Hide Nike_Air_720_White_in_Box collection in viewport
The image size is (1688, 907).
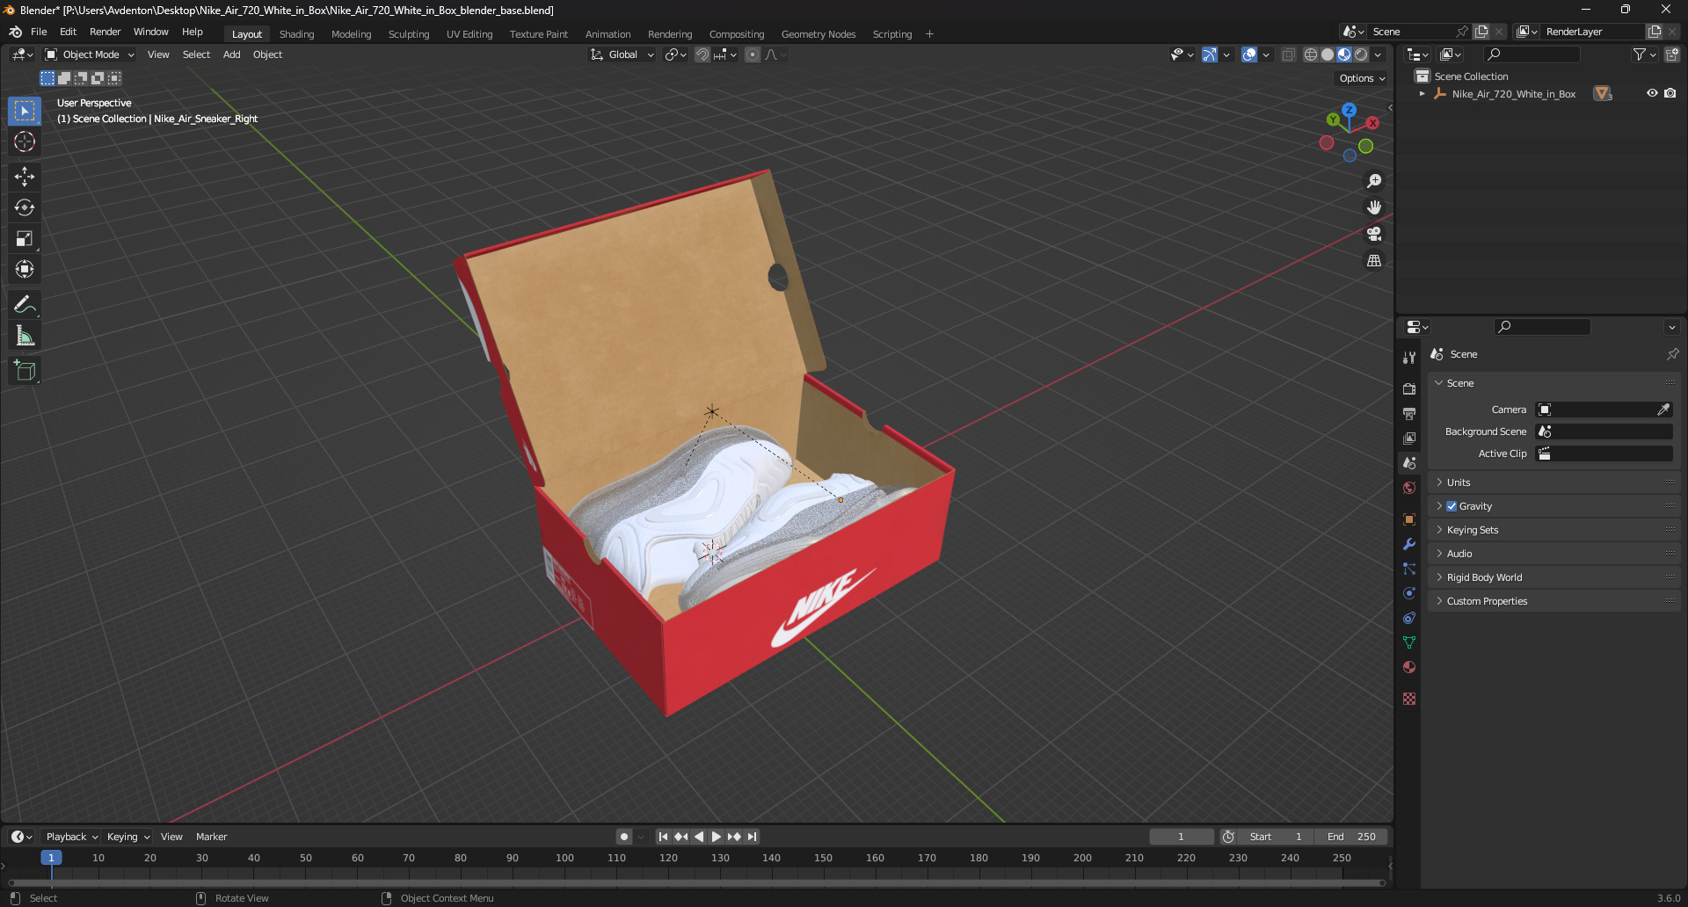point(1652,93)
